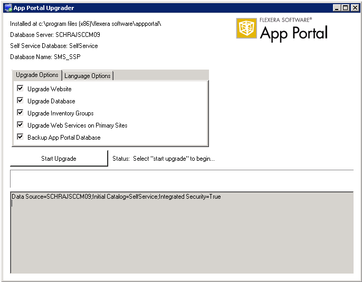Click the Status: Select "start upgrade" message
Image resolution: width=362 pixels, height=282 pixels.
pyautogui.click(x=164, y=159)
